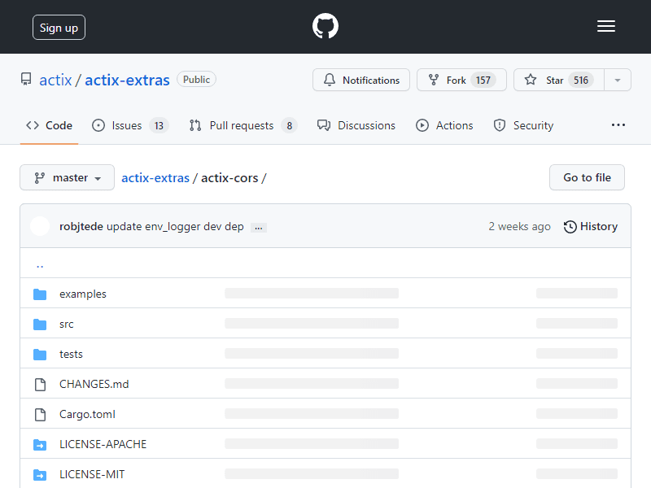Click the Pull requests count badge 8
Viewport: 651px width, 488px height.
290,125
